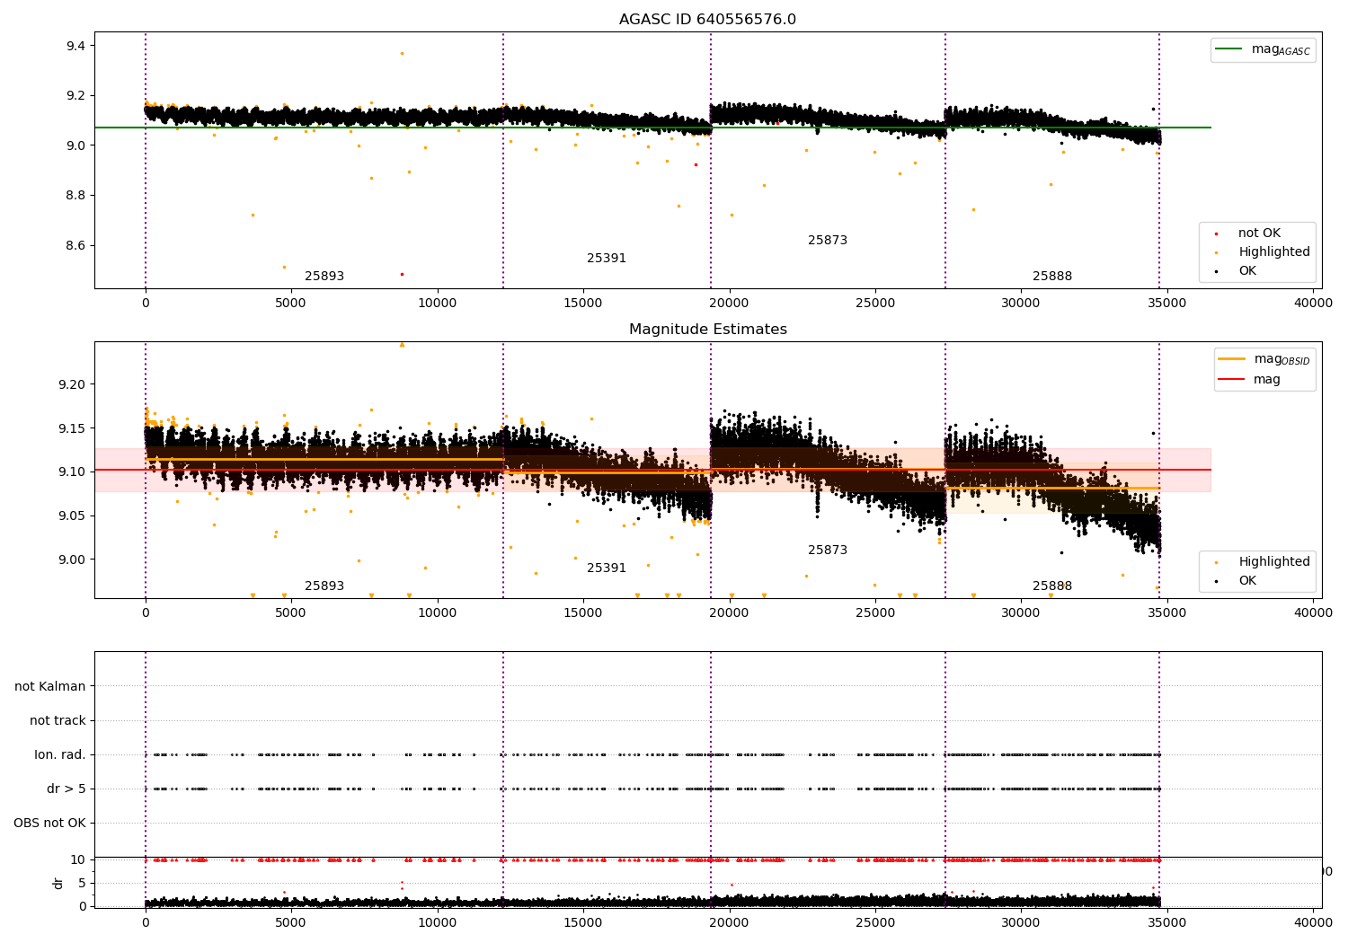
Task: Click the 25893 label in Magnitude Estimates plot
Action: (x=324, y=586)
